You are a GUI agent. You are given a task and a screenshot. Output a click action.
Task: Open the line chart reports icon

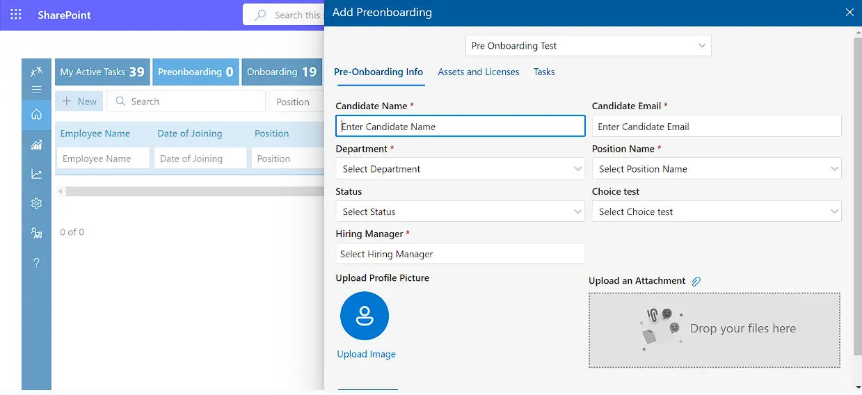coord(36,174)
